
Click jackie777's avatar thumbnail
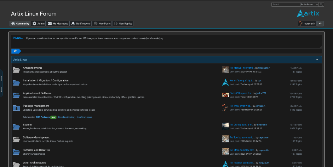[225, 95]
